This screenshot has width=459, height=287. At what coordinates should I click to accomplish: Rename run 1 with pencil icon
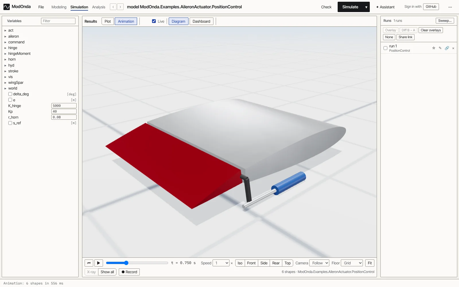pos(440,48)
